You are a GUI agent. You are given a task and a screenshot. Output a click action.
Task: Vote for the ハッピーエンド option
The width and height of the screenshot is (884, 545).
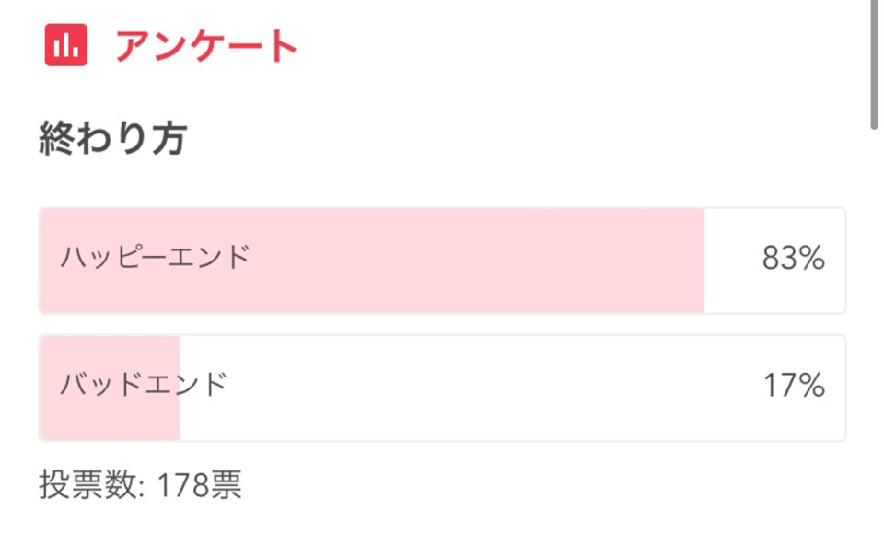tap(443, 261)
